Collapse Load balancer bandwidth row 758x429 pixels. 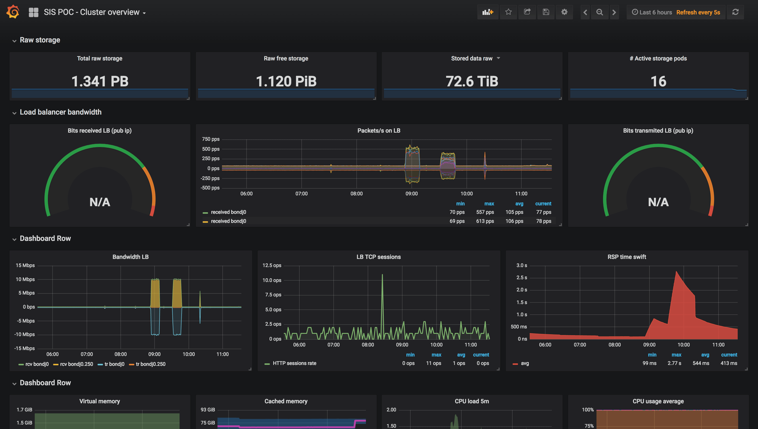click(x=60, y=112)
